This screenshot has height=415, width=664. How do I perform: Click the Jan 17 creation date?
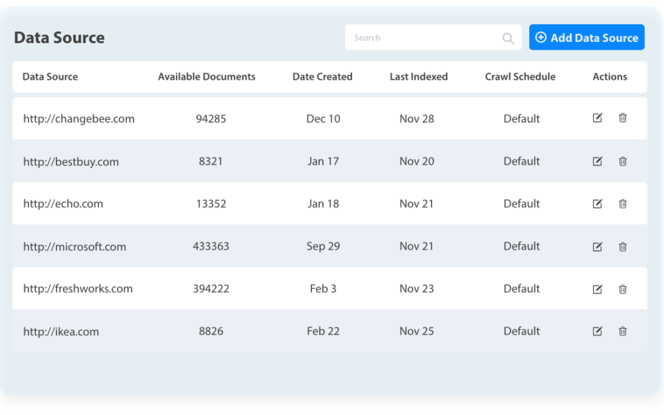(323, 161)
